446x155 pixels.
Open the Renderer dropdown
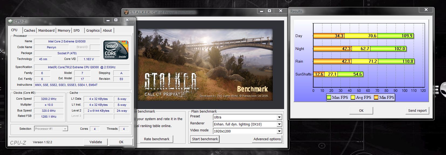(280, 124)
